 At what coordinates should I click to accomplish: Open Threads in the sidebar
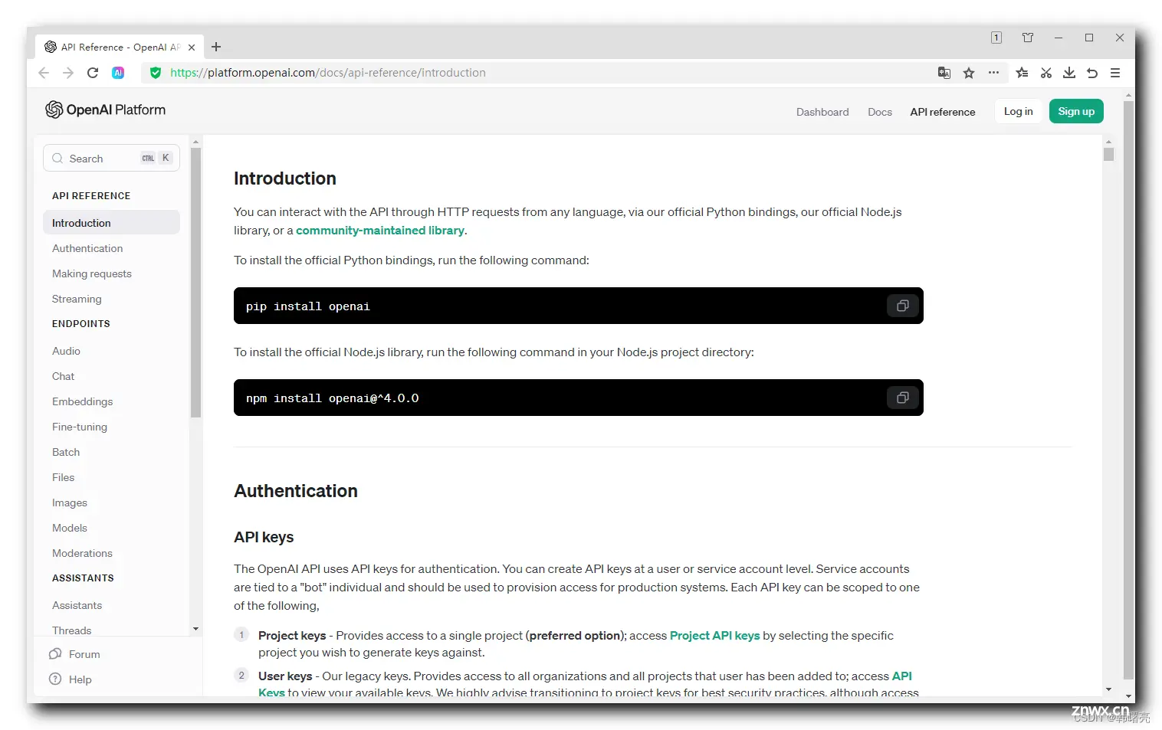point(72,630)
